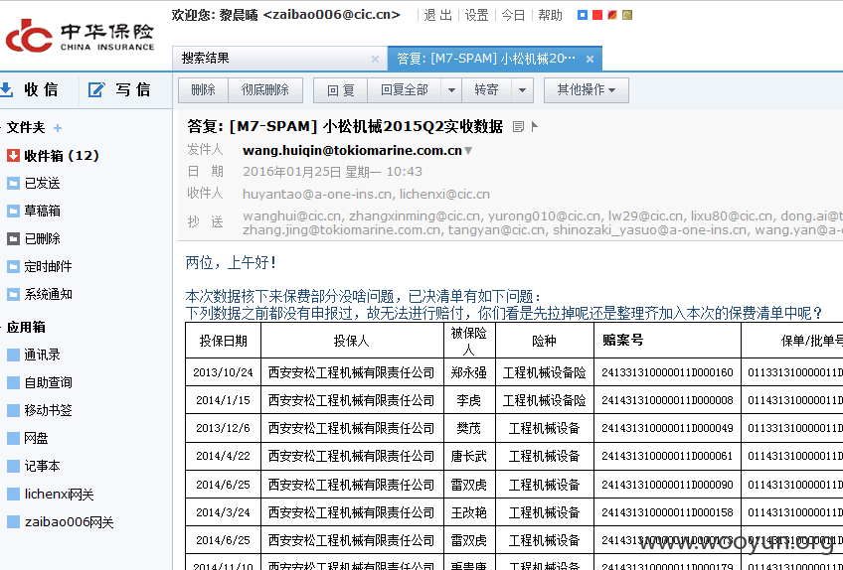Click recipient lichenxi@cic.cn
Screen dimensions: 843x570
(444, 194)
